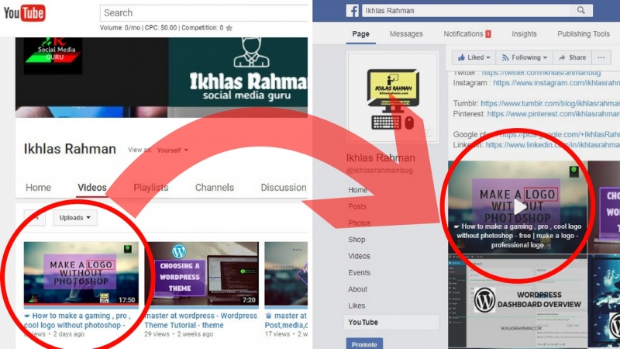Click the blue Promote button

pyautogui.click(x=364, y=344)
